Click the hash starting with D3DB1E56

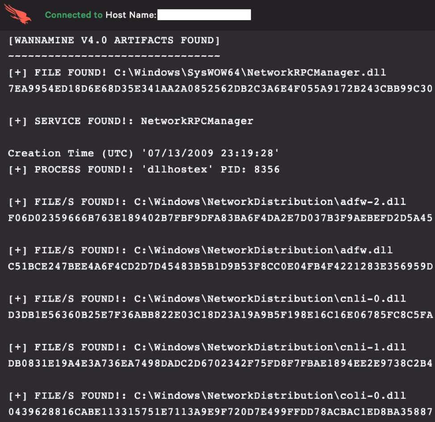point(220,315)
